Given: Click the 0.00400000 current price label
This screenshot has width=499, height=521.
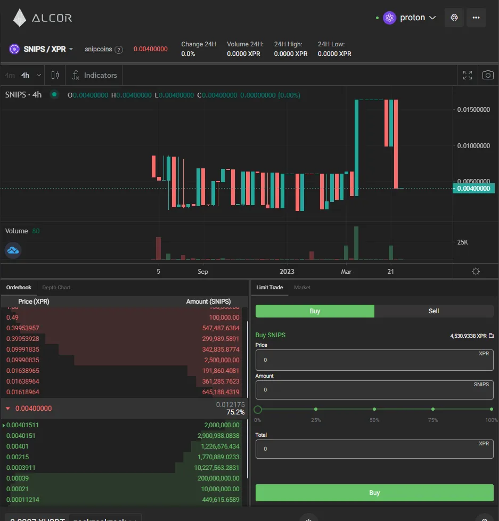Looking at the screenshot, I should [x=474, y=189].
